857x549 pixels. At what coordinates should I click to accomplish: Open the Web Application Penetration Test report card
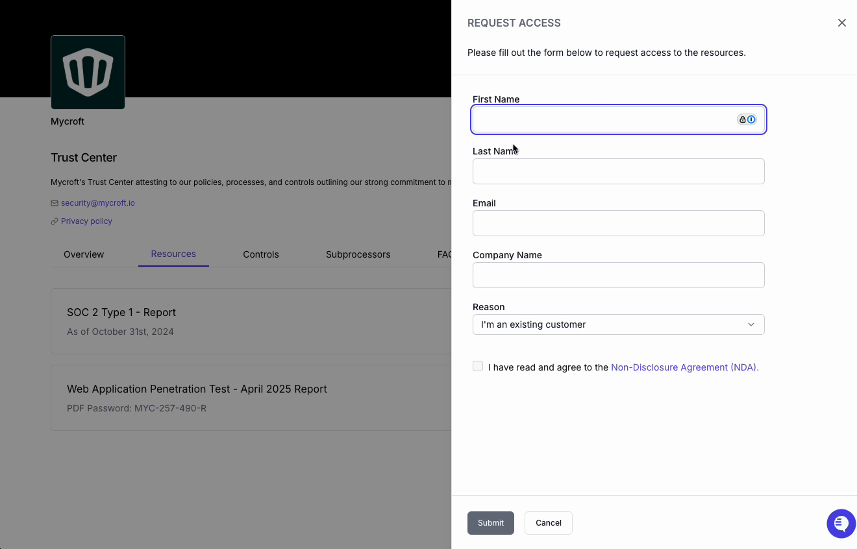click(251, 398)
